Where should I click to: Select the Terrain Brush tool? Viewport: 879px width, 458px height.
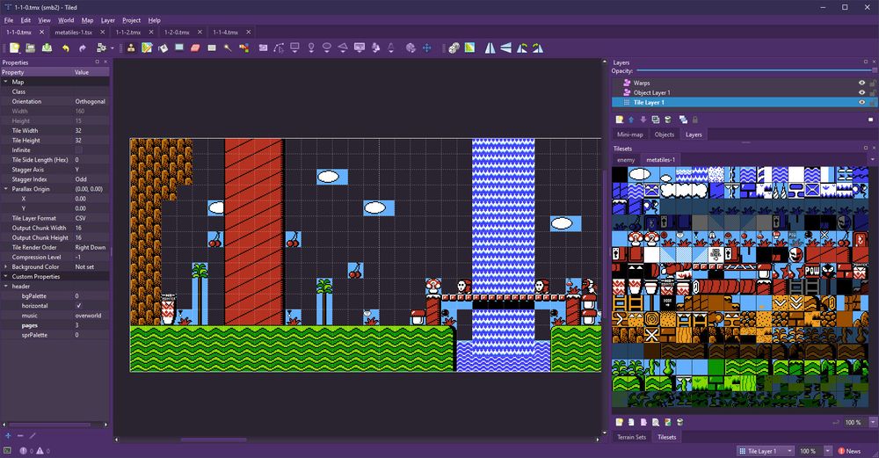point(147,48)
